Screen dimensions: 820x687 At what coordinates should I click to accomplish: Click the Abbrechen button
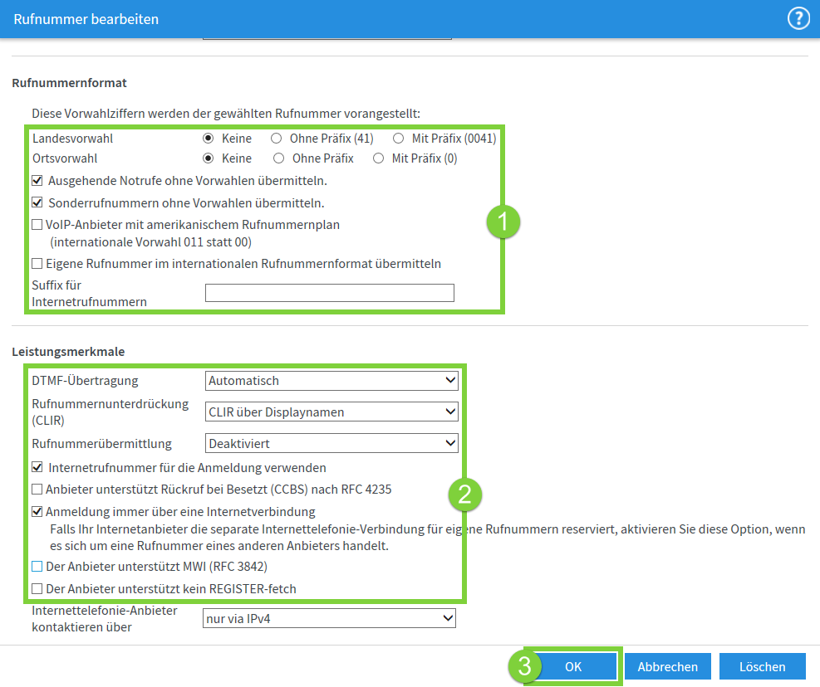[667, 666]
